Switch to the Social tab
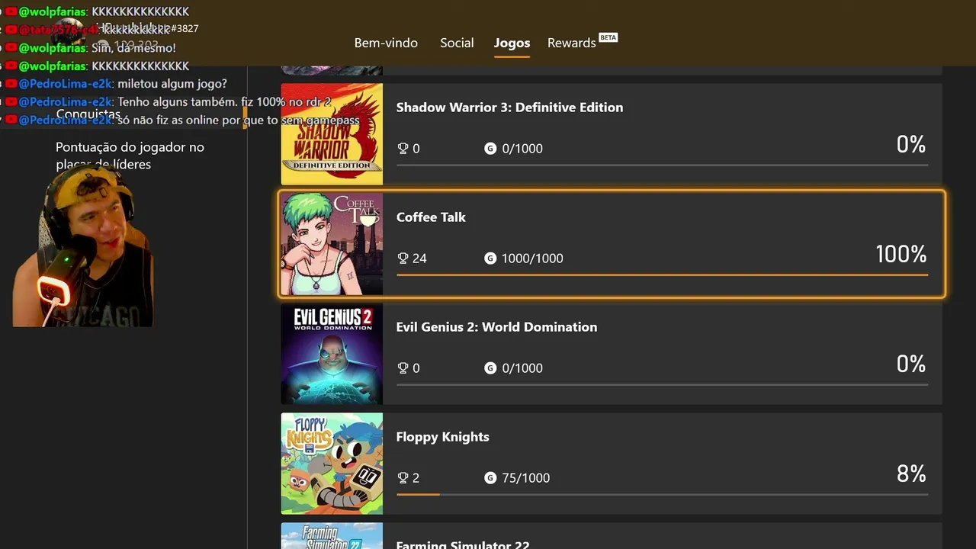The width and height of the screenshot is (976, 549). click(x=457, y=43)
